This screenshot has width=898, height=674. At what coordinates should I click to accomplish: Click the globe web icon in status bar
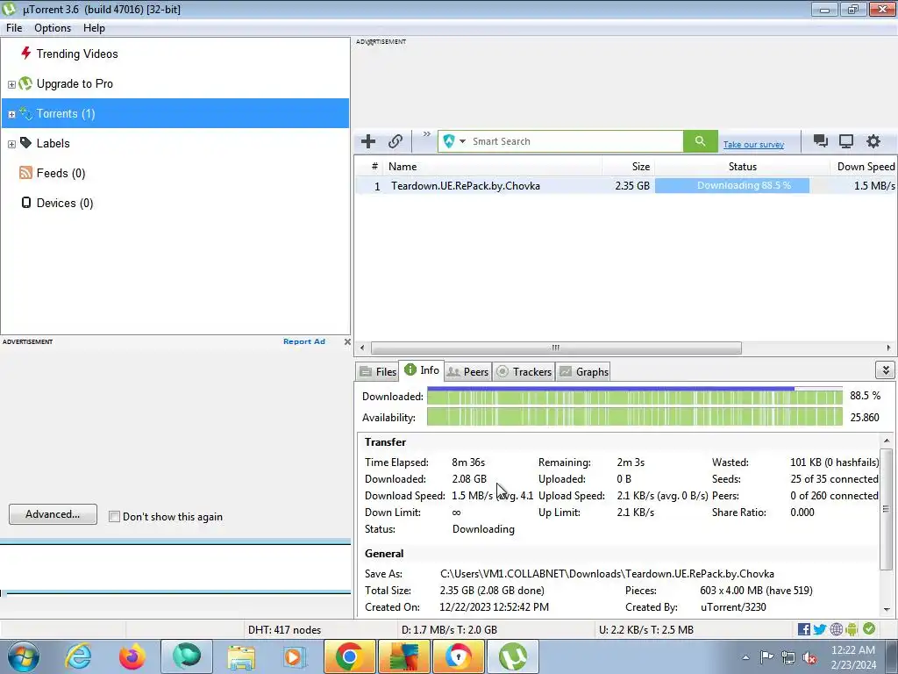(x=836, y=629)
